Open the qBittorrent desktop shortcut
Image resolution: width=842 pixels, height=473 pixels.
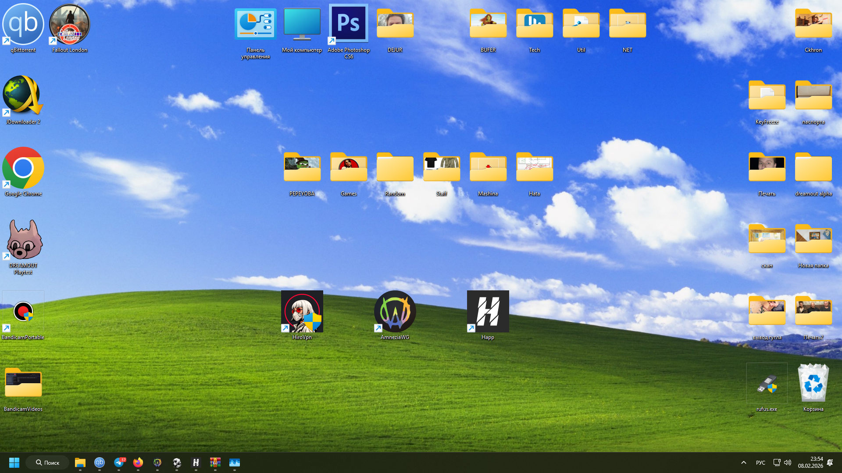tap(23, 25)
